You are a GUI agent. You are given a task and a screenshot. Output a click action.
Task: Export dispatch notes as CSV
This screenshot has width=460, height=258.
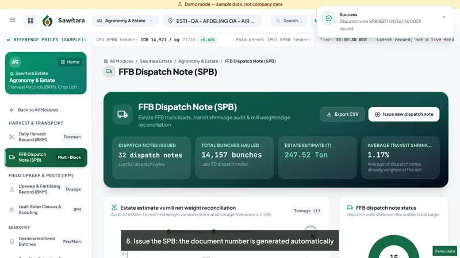pos(342,114)
